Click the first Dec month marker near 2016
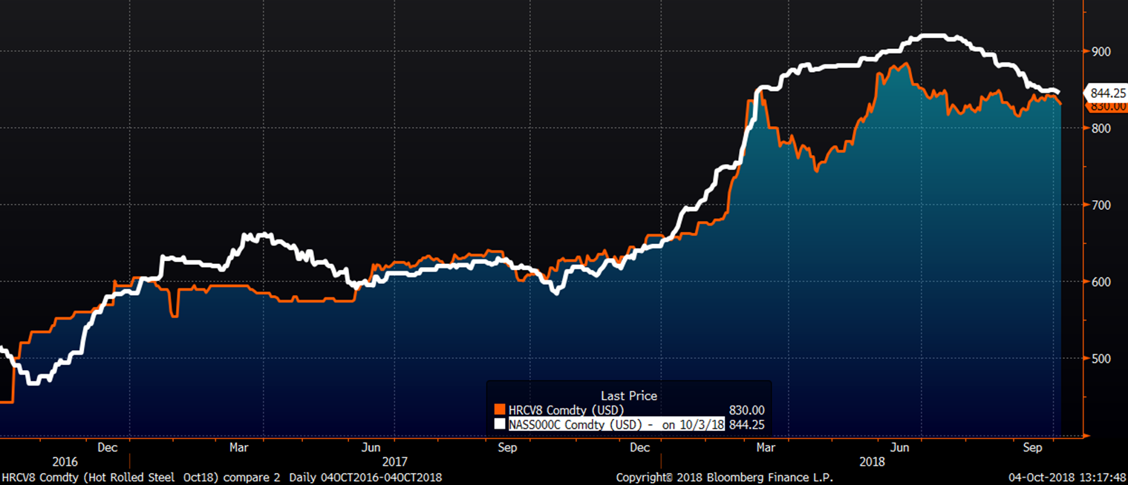 tap(107, 448)
